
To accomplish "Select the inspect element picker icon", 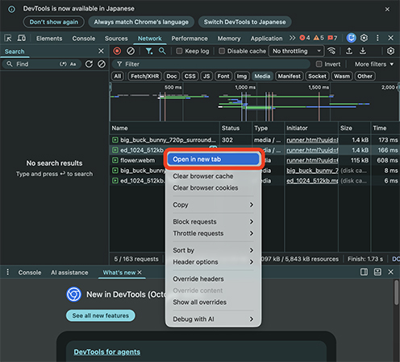I will [8, 38].
